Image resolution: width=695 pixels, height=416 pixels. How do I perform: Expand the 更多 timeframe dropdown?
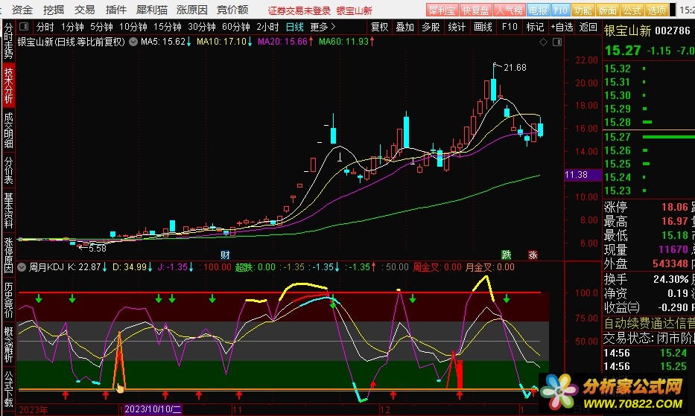322,27
